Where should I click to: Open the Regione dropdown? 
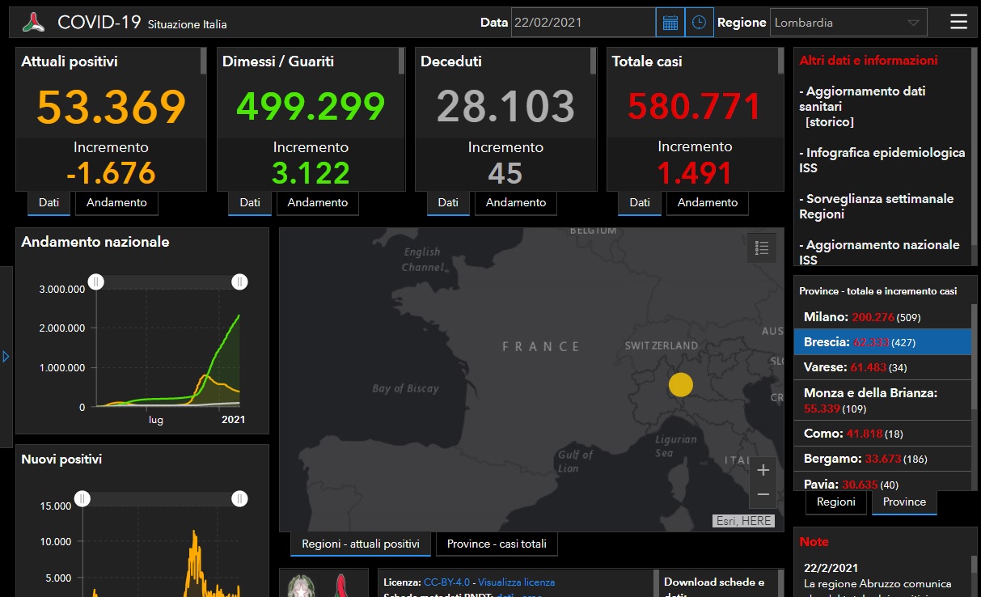click(848, 23)
